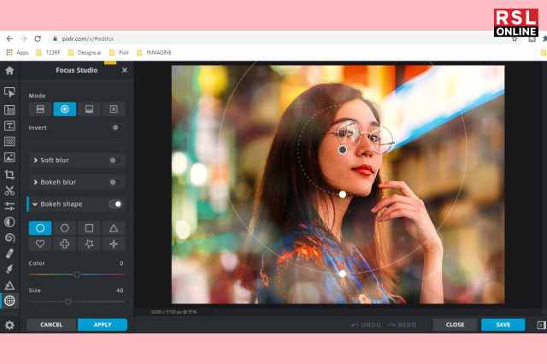This screenshot has height=364, width=547.
Task: Open the Fill pattern tool
Action: pos(9,142)
